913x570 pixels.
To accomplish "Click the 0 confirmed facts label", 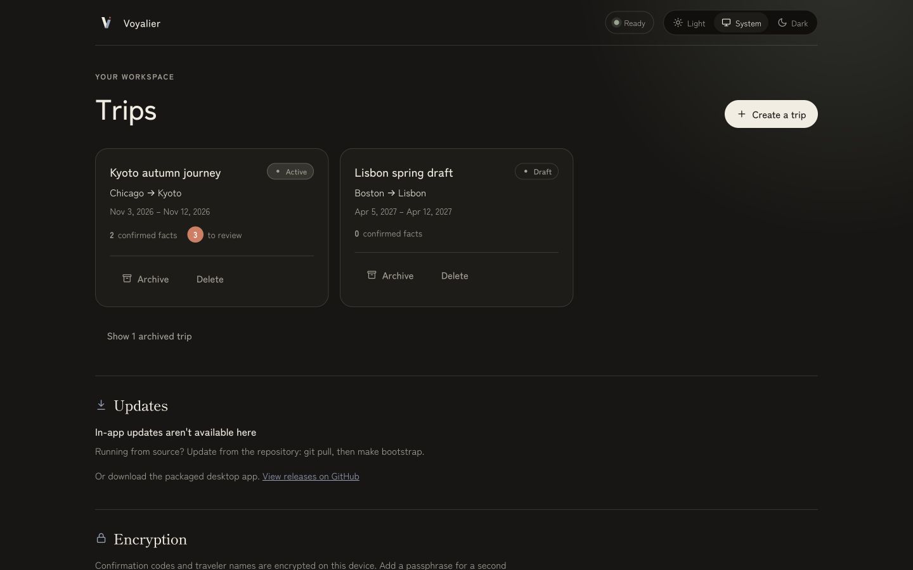I will click(389, 234).
